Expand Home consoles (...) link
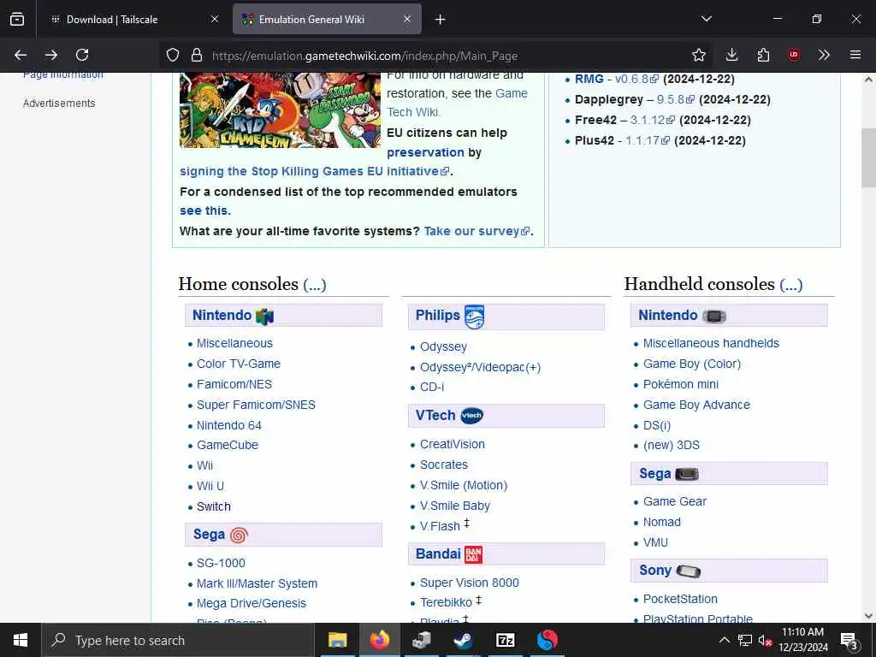The height and width of the screenshot is (657, 876). (x=315, y=285)
